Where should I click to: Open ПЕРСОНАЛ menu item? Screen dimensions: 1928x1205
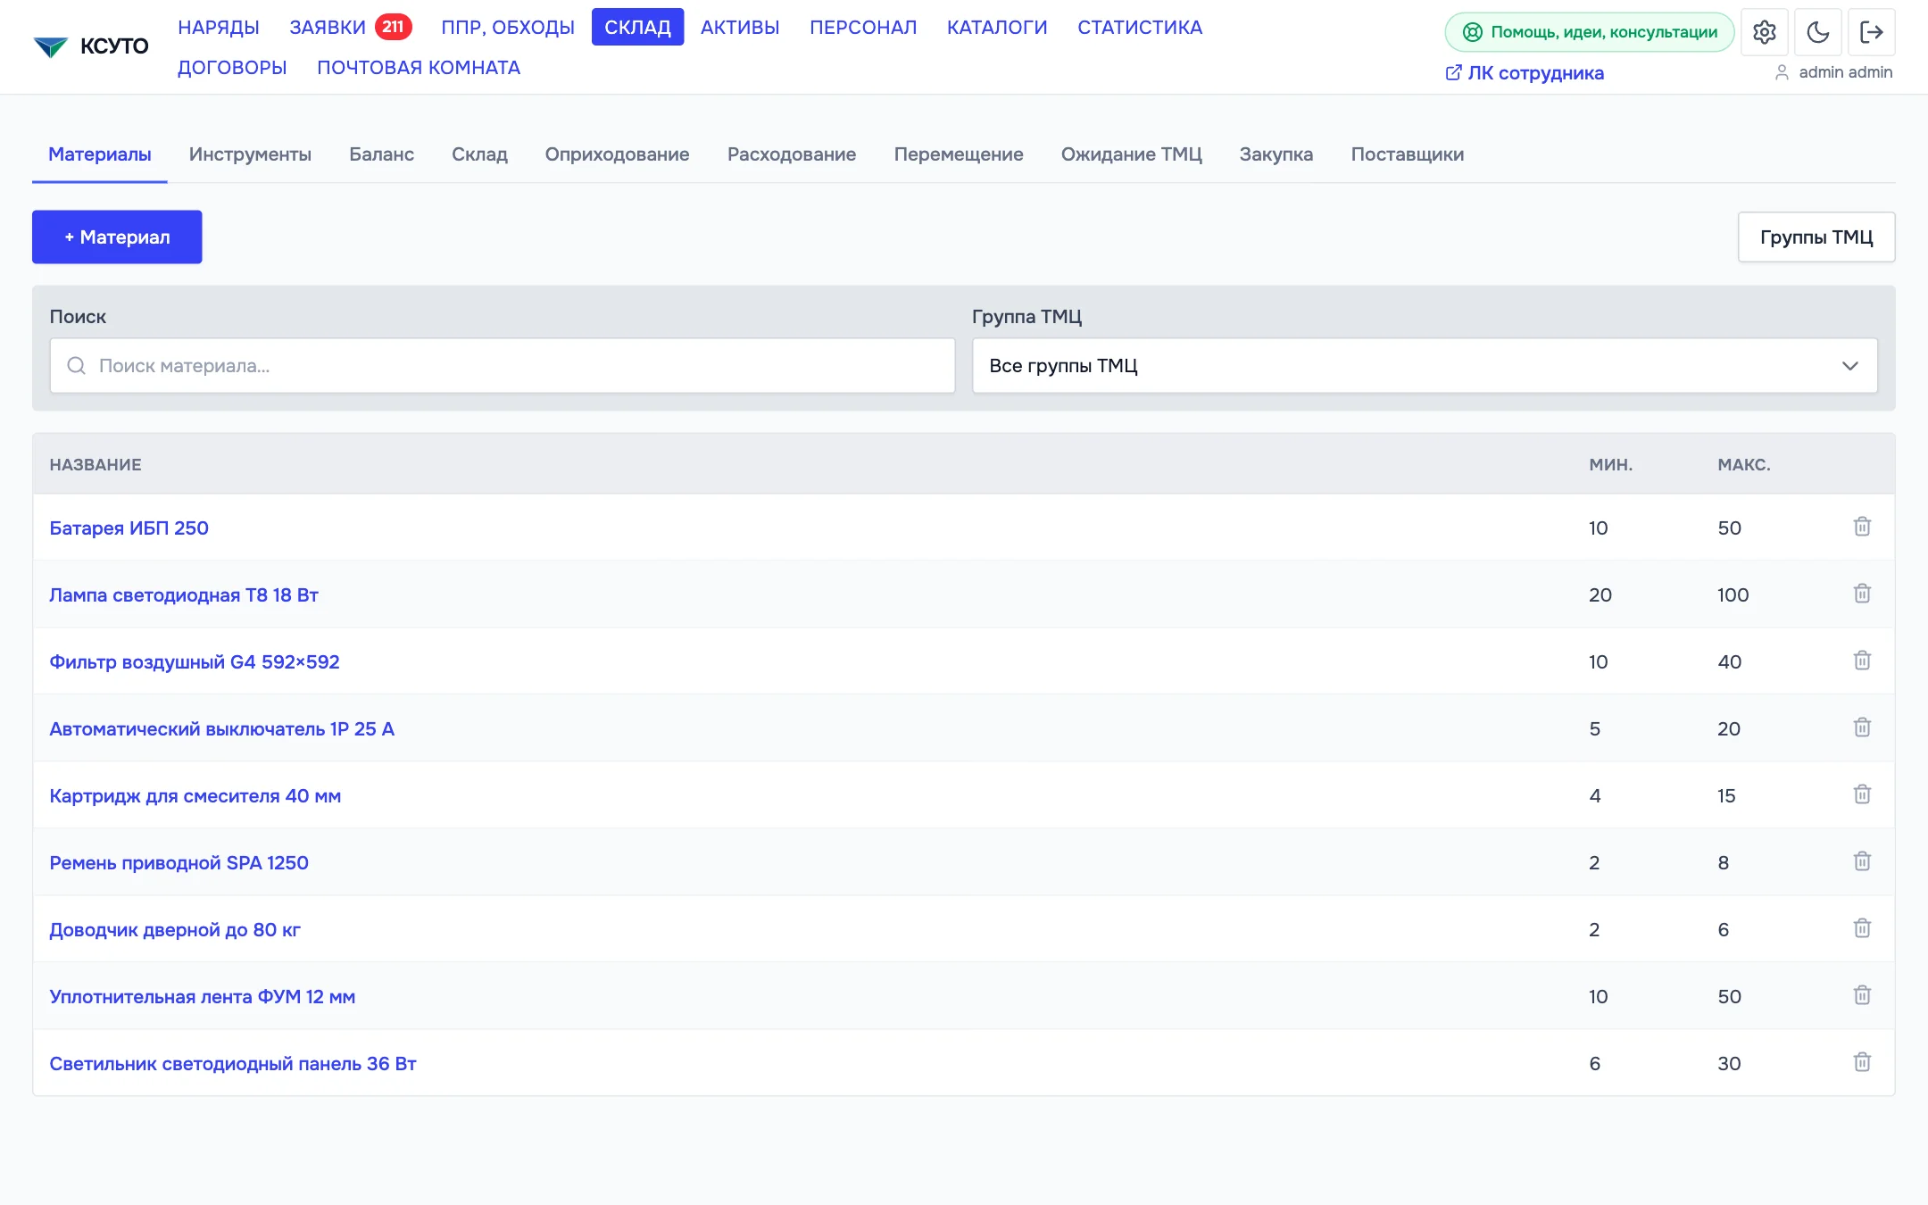coord(863,28)
